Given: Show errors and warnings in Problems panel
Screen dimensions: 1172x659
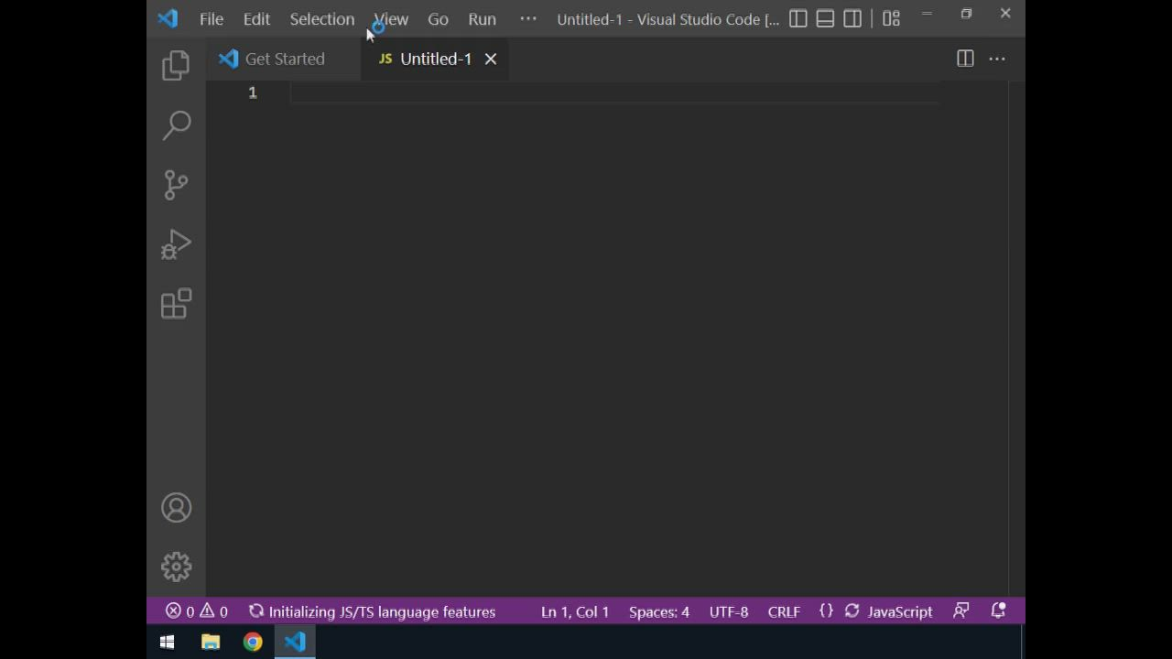Looking at the screenshot, I should (197, 611).
